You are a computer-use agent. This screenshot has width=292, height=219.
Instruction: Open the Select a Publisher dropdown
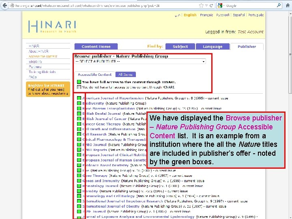(140, 61)
